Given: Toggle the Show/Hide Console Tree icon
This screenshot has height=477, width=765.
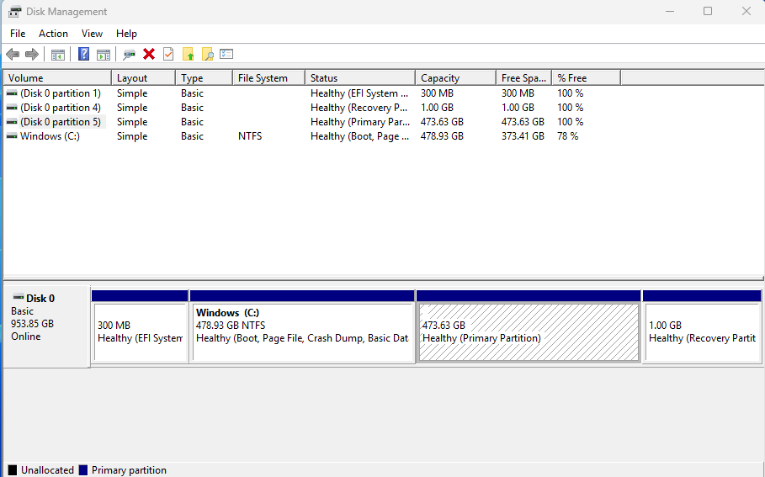Looking at the screenshot, I should 58,55.
